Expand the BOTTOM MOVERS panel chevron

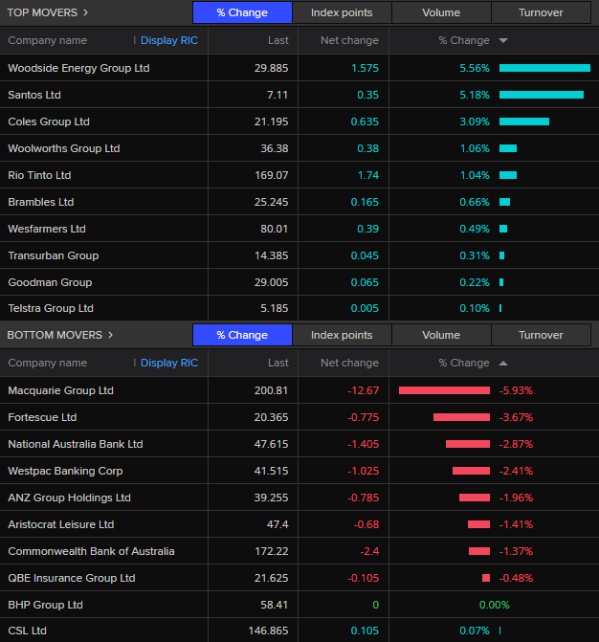(110, 335)
